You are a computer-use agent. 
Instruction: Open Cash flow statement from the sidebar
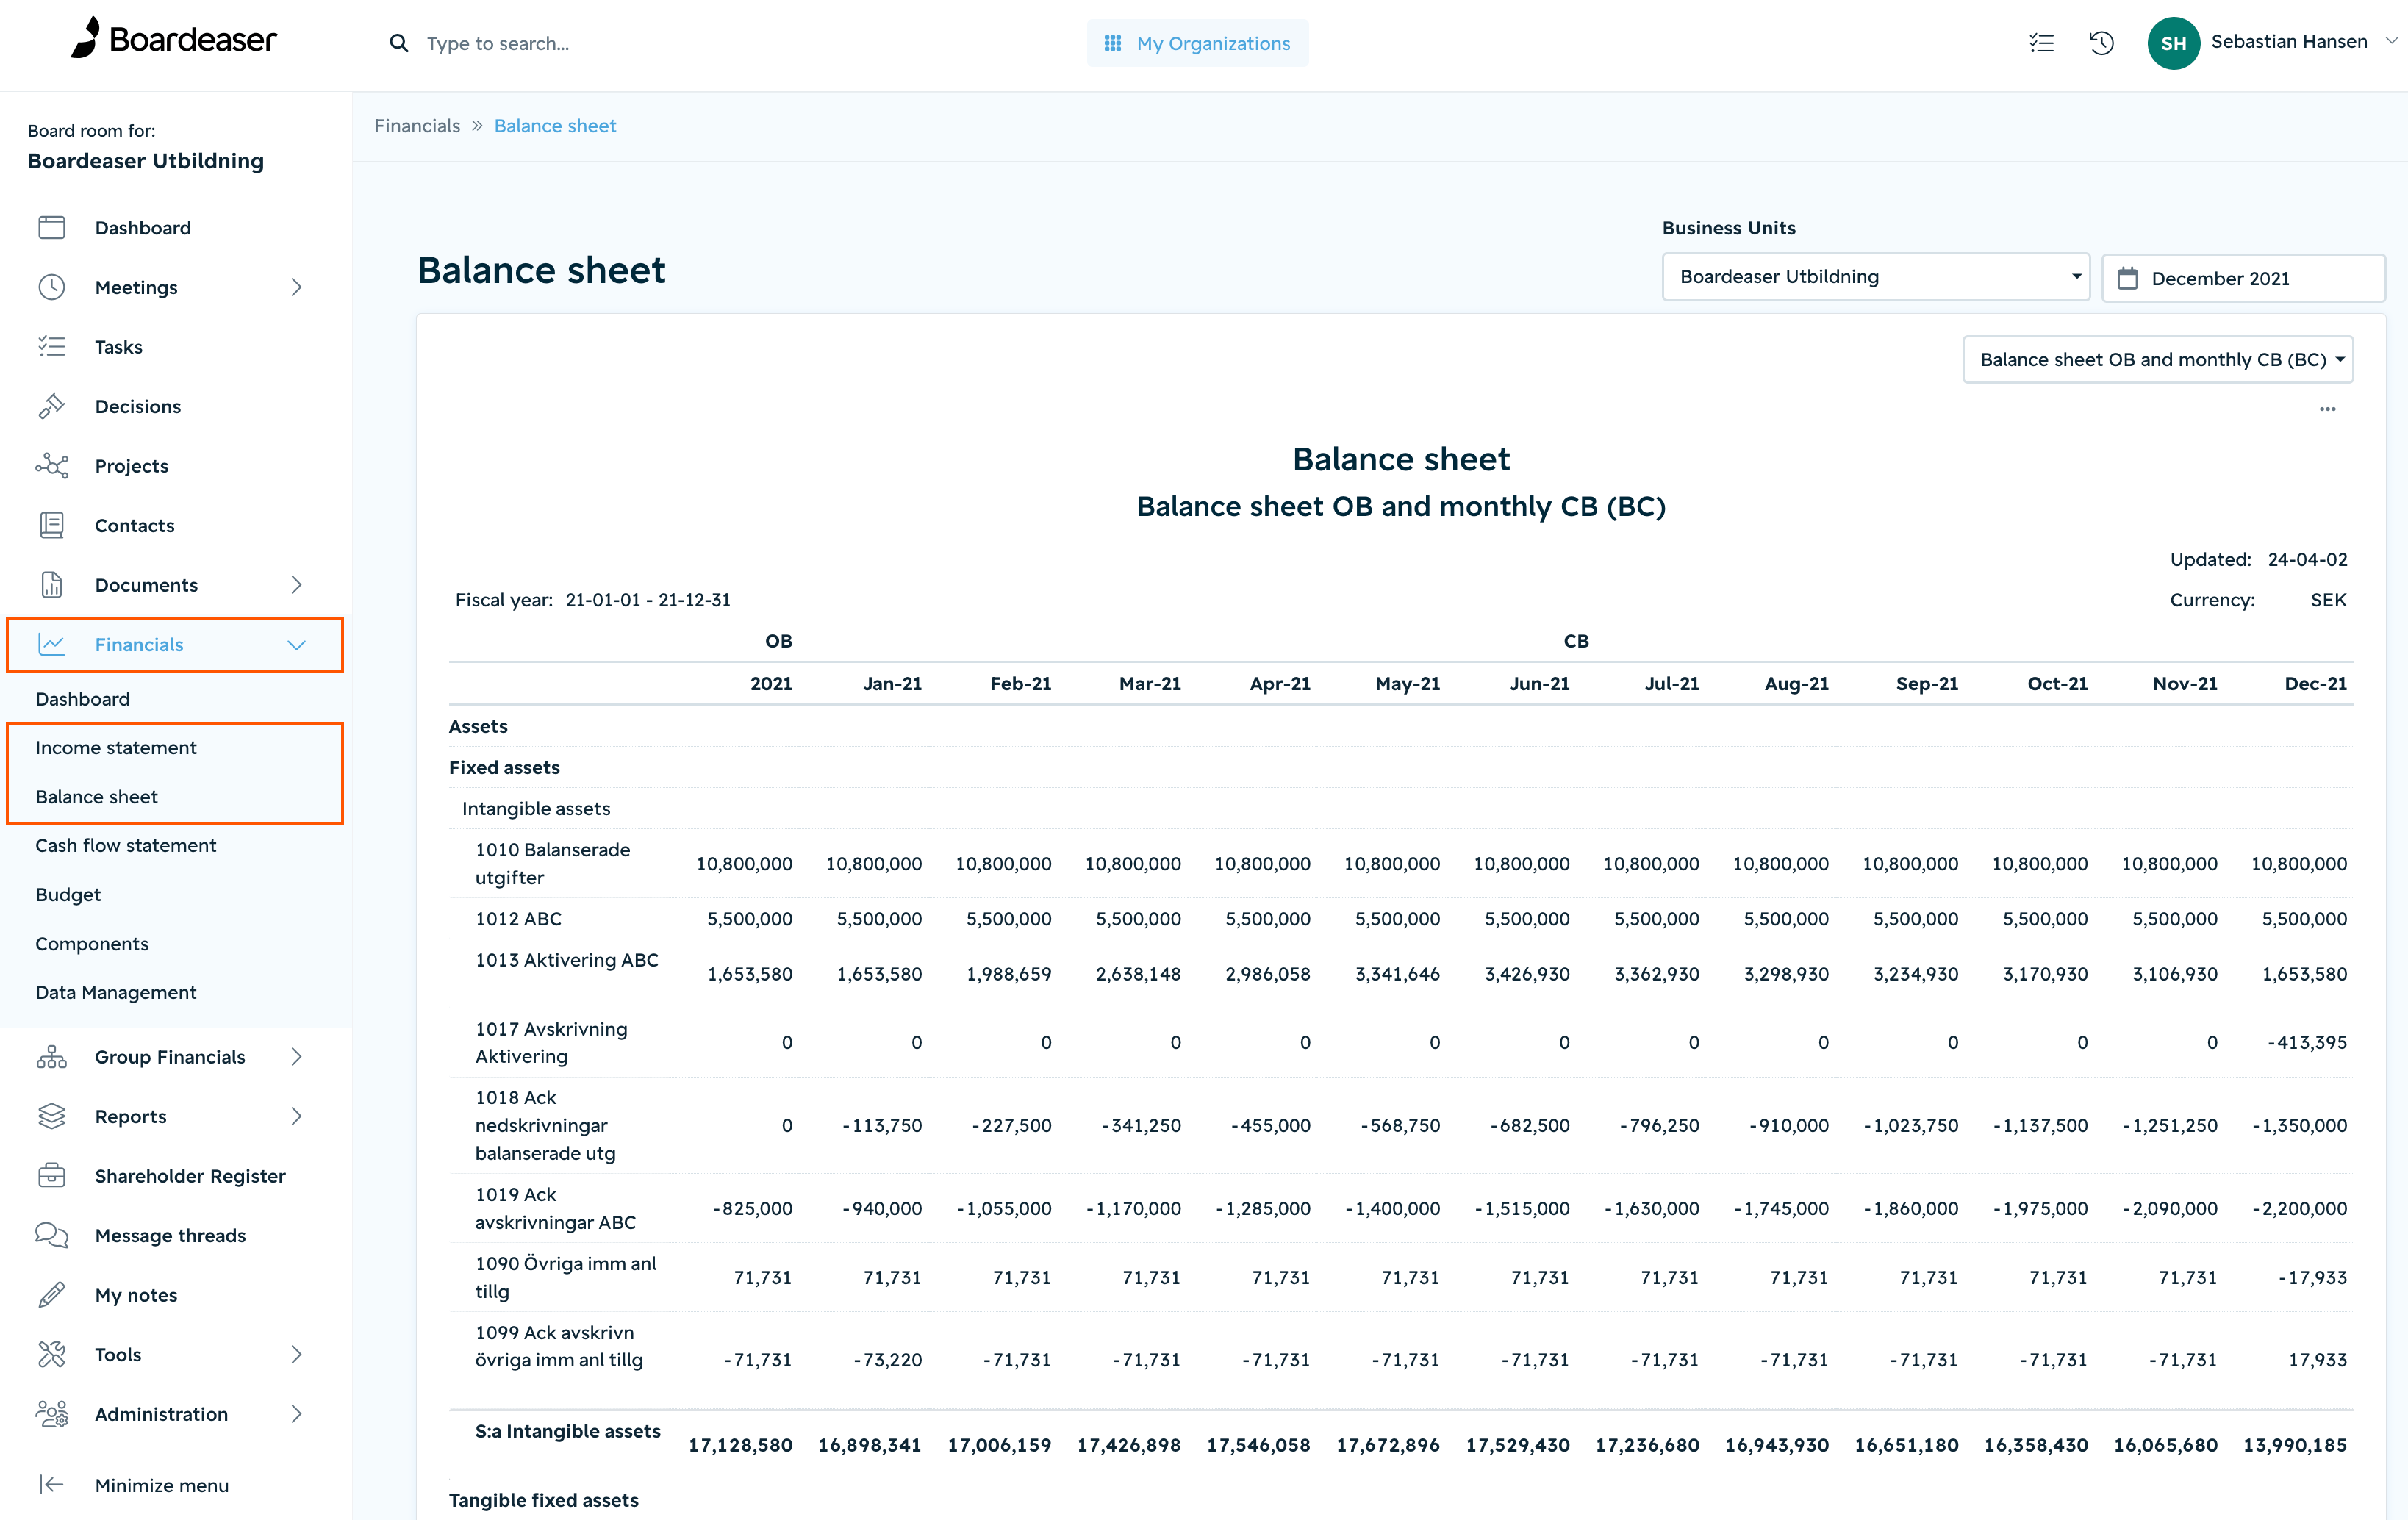pyautogui.click(x=126, y=845)
